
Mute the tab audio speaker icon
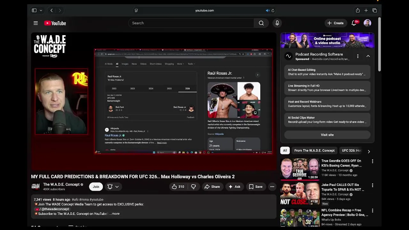click(x=267, y=11)
